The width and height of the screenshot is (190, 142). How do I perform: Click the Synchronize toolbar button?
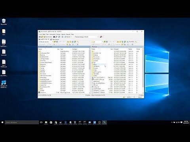[47, 37]
